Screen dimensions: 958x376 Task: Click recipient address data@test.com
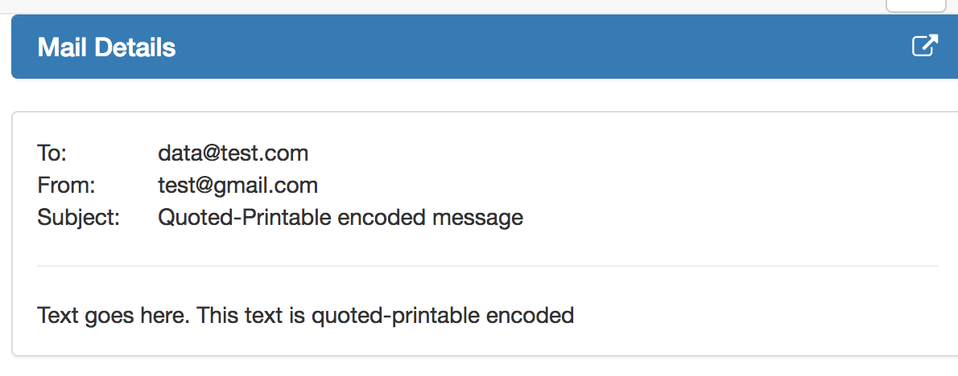click(x=233, y=153)
